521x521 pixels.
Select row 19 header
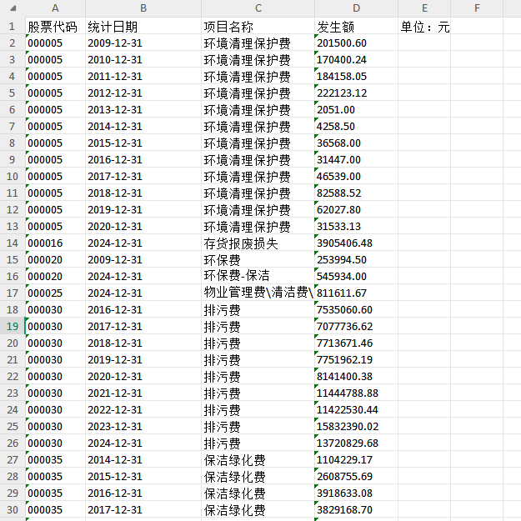pos(13,326)
